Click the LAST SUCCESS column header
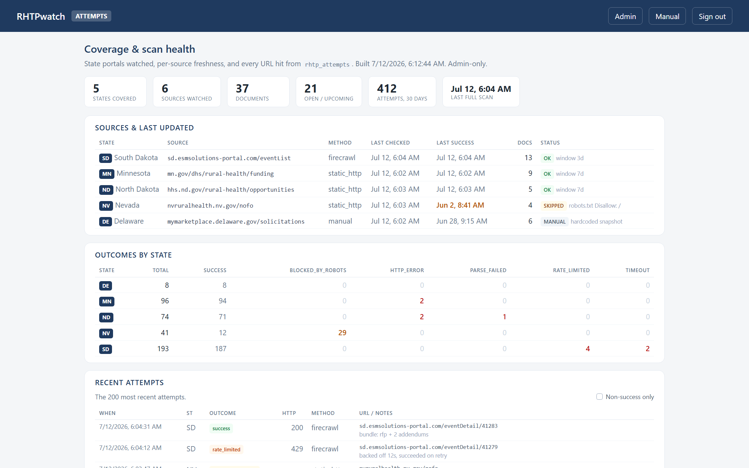Screen dimensions: 749x468 (x=455, y=143)
